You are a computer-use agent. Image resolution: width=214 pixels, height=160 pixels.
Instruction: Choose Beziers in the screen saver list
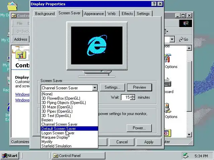[x=69, y=120]
